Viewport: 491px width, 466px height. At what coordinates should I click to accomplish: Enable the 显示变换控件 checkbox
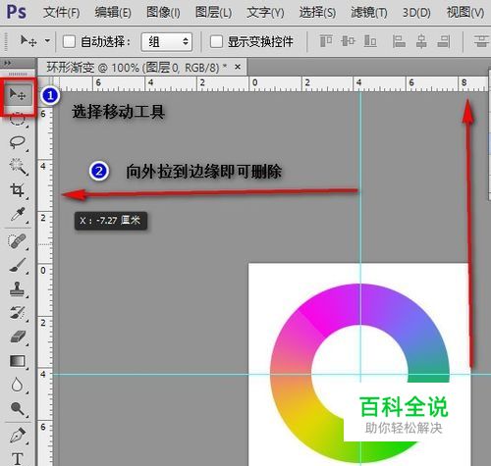click(x=216, y=41)
